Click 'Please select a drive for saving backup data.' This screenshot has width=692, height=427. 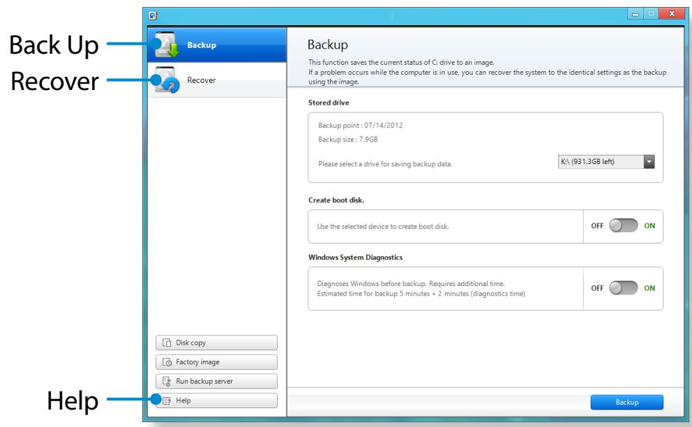[x=385, y=164]
